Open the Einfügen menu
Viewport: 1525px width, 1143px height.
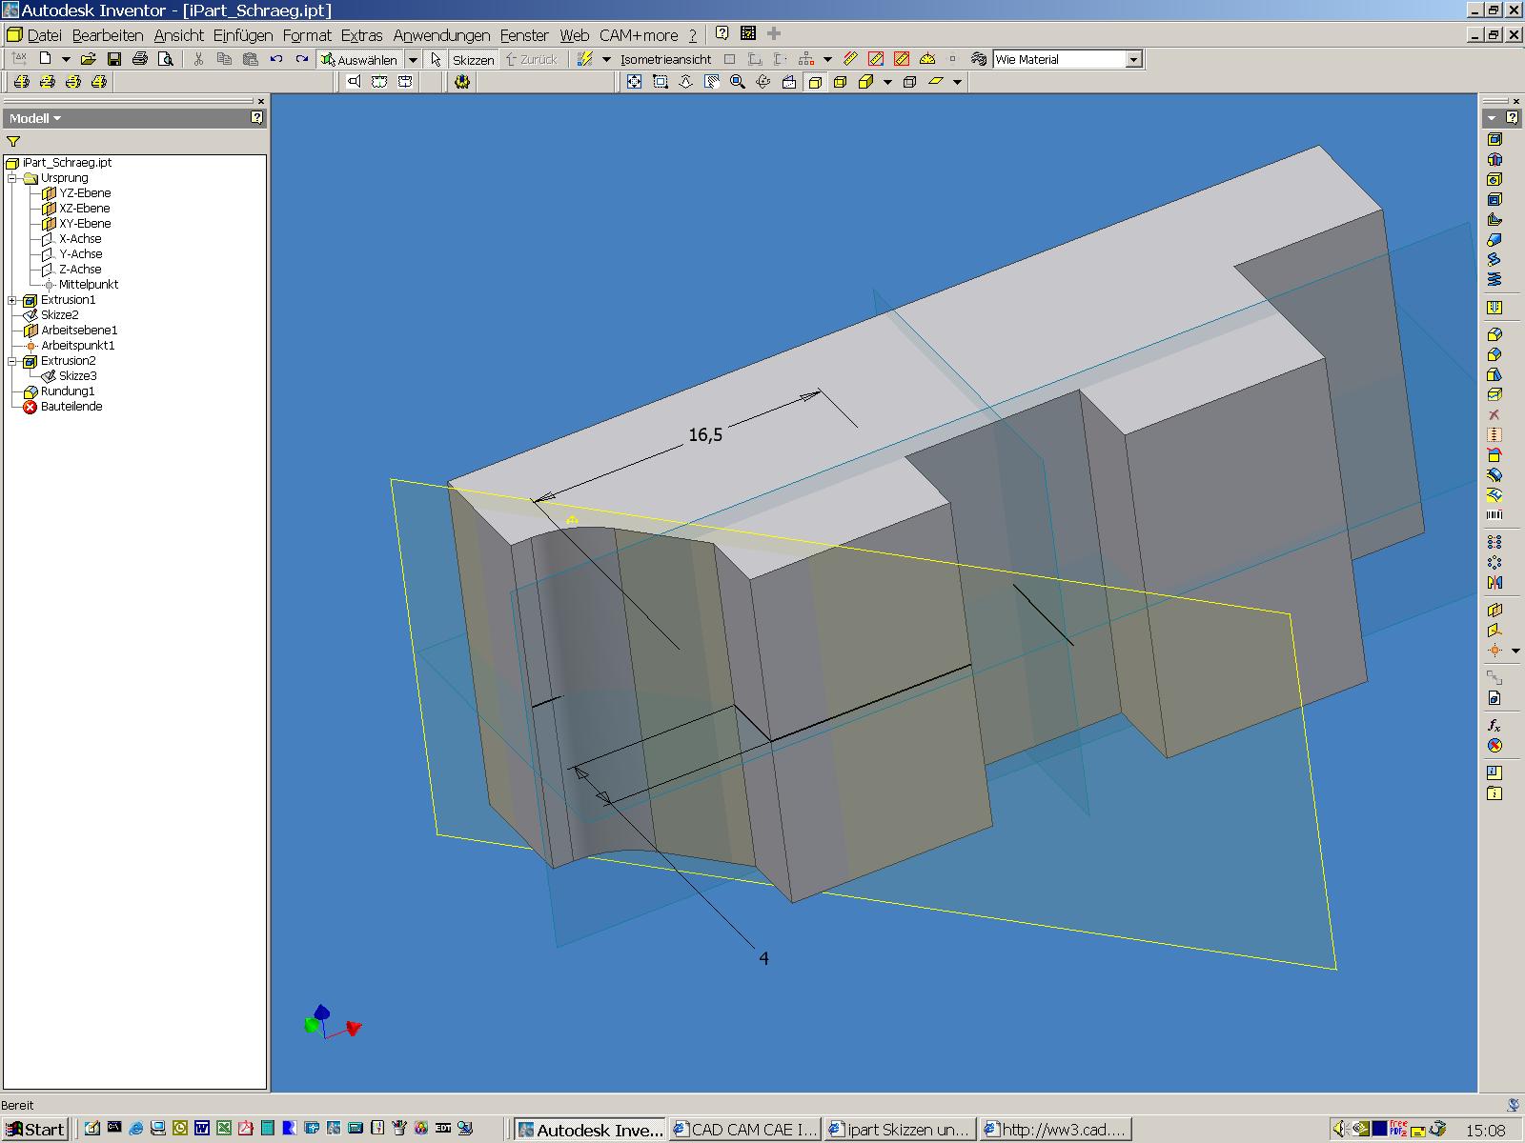pos(242,35)
